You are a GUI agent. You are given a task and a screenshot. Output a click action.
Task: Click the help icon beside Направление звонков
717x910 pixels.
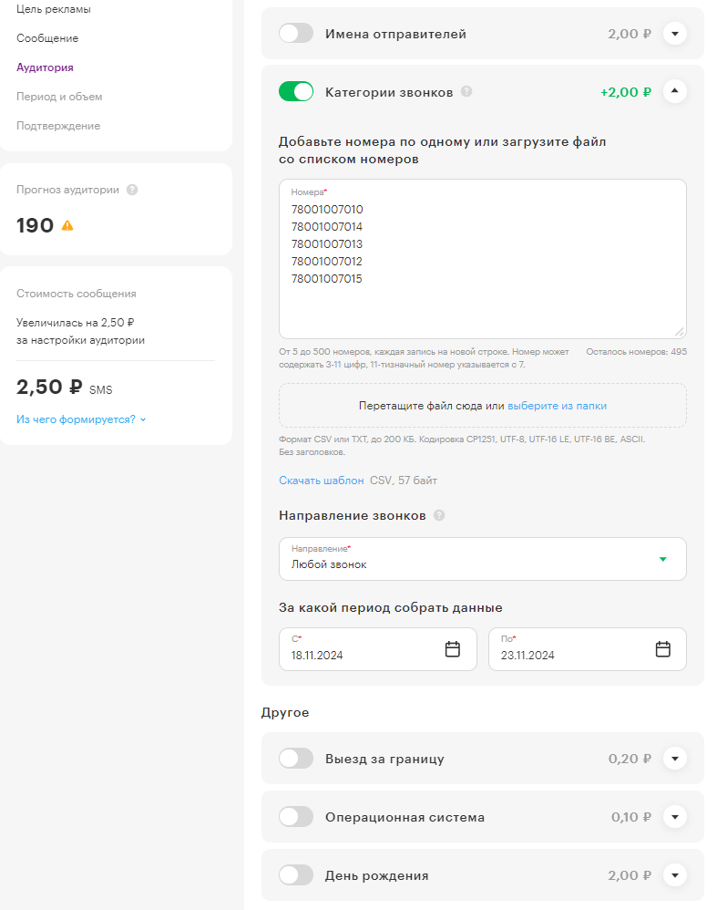pyautogui.click(x=441, y=515)
